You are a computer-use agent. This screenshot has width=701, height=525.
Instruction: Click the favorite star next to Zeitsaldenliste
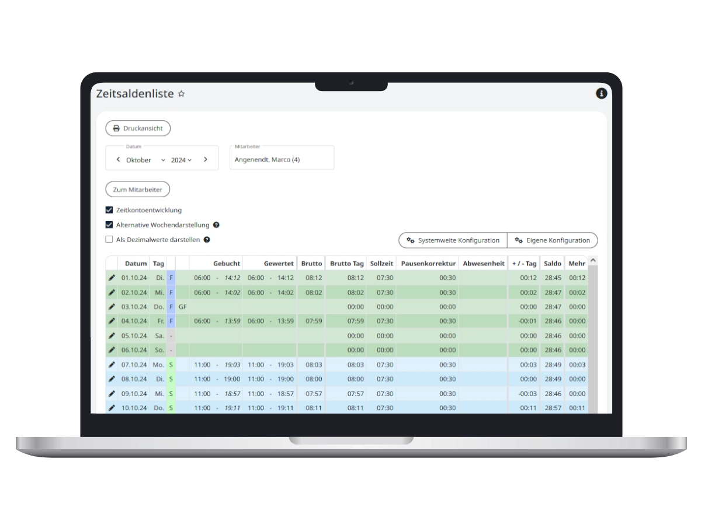[x=181, y=93]
